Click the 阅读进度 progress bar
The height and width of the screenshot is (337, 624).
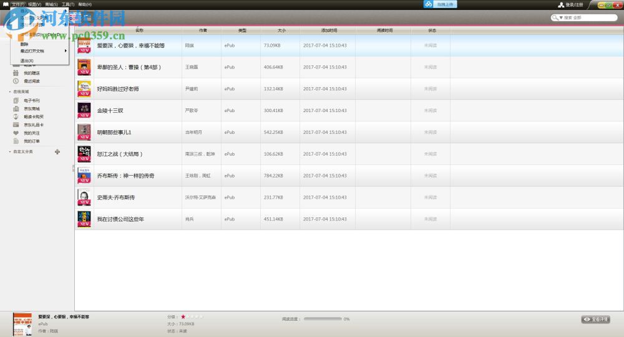click(323, 319)
